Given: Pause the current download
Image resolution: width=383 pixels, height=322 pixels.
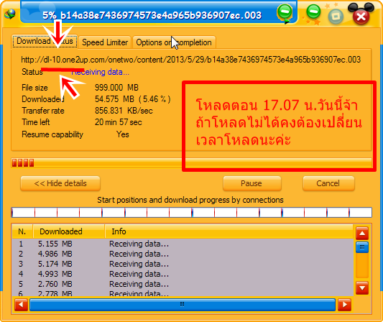Looking at the screenshot, I should pyautogui.click(x=252, y=183).
